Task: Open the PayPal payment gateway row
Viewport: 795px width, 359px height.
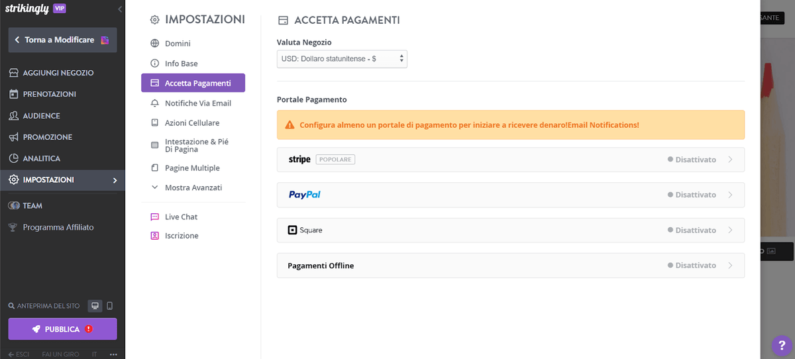Action: tap(511, 195)
